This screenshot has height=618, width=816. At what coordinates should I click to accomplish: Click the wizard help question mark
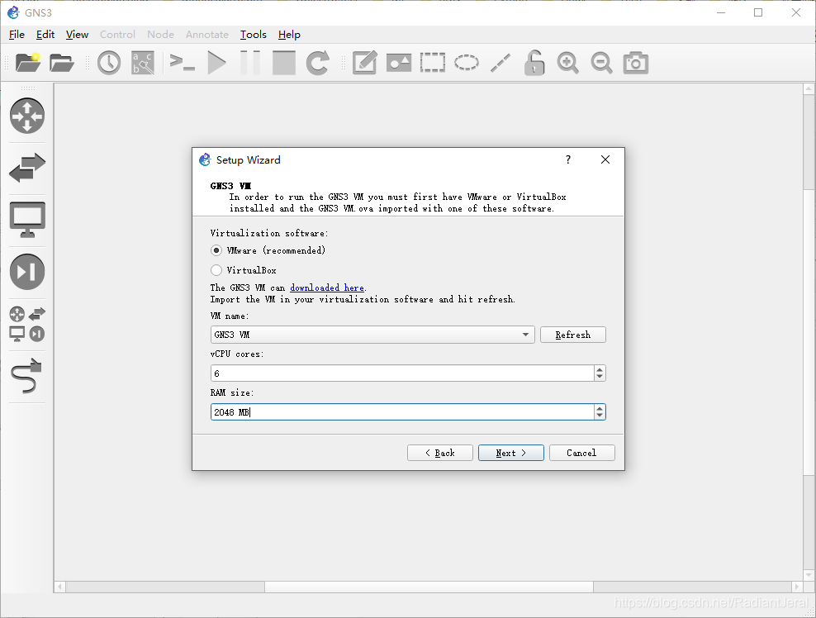pos(568,159)
